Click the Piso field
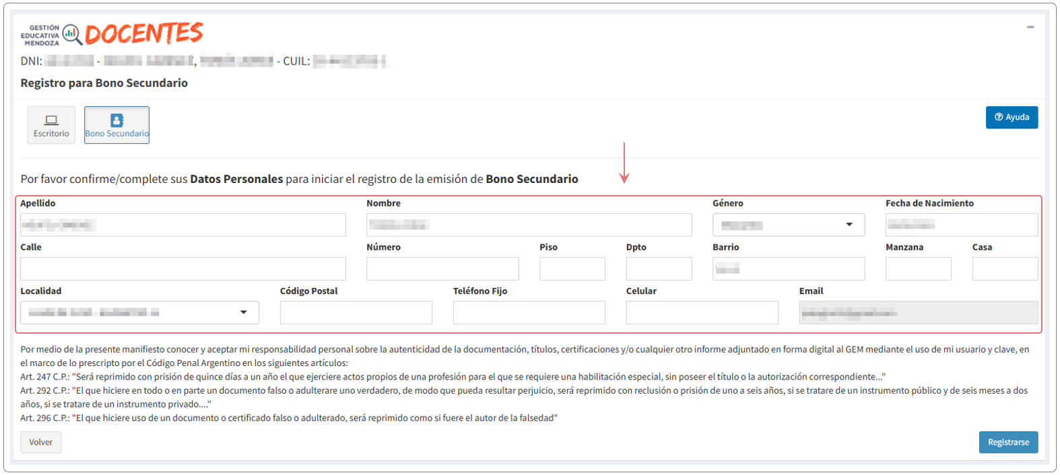Screen dimensions: 1060x475 pos(572,269)
